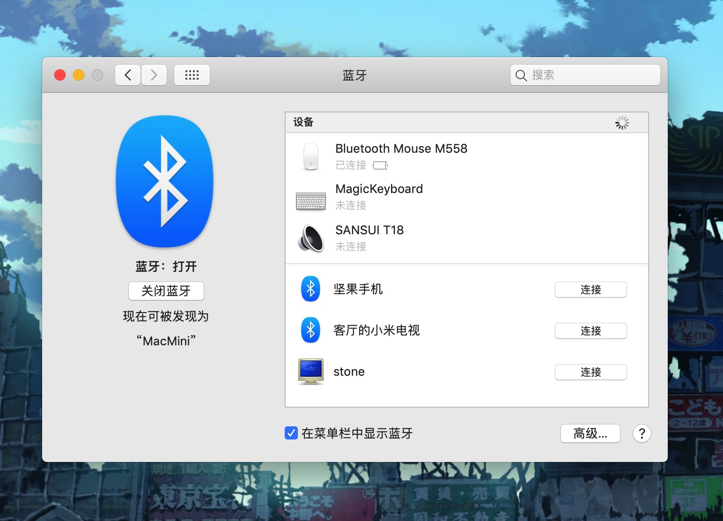This screenshot has height=521, width=723.
Task: Click 关闭蓝牙 to turn Bluetooth off
Action: 166,291
